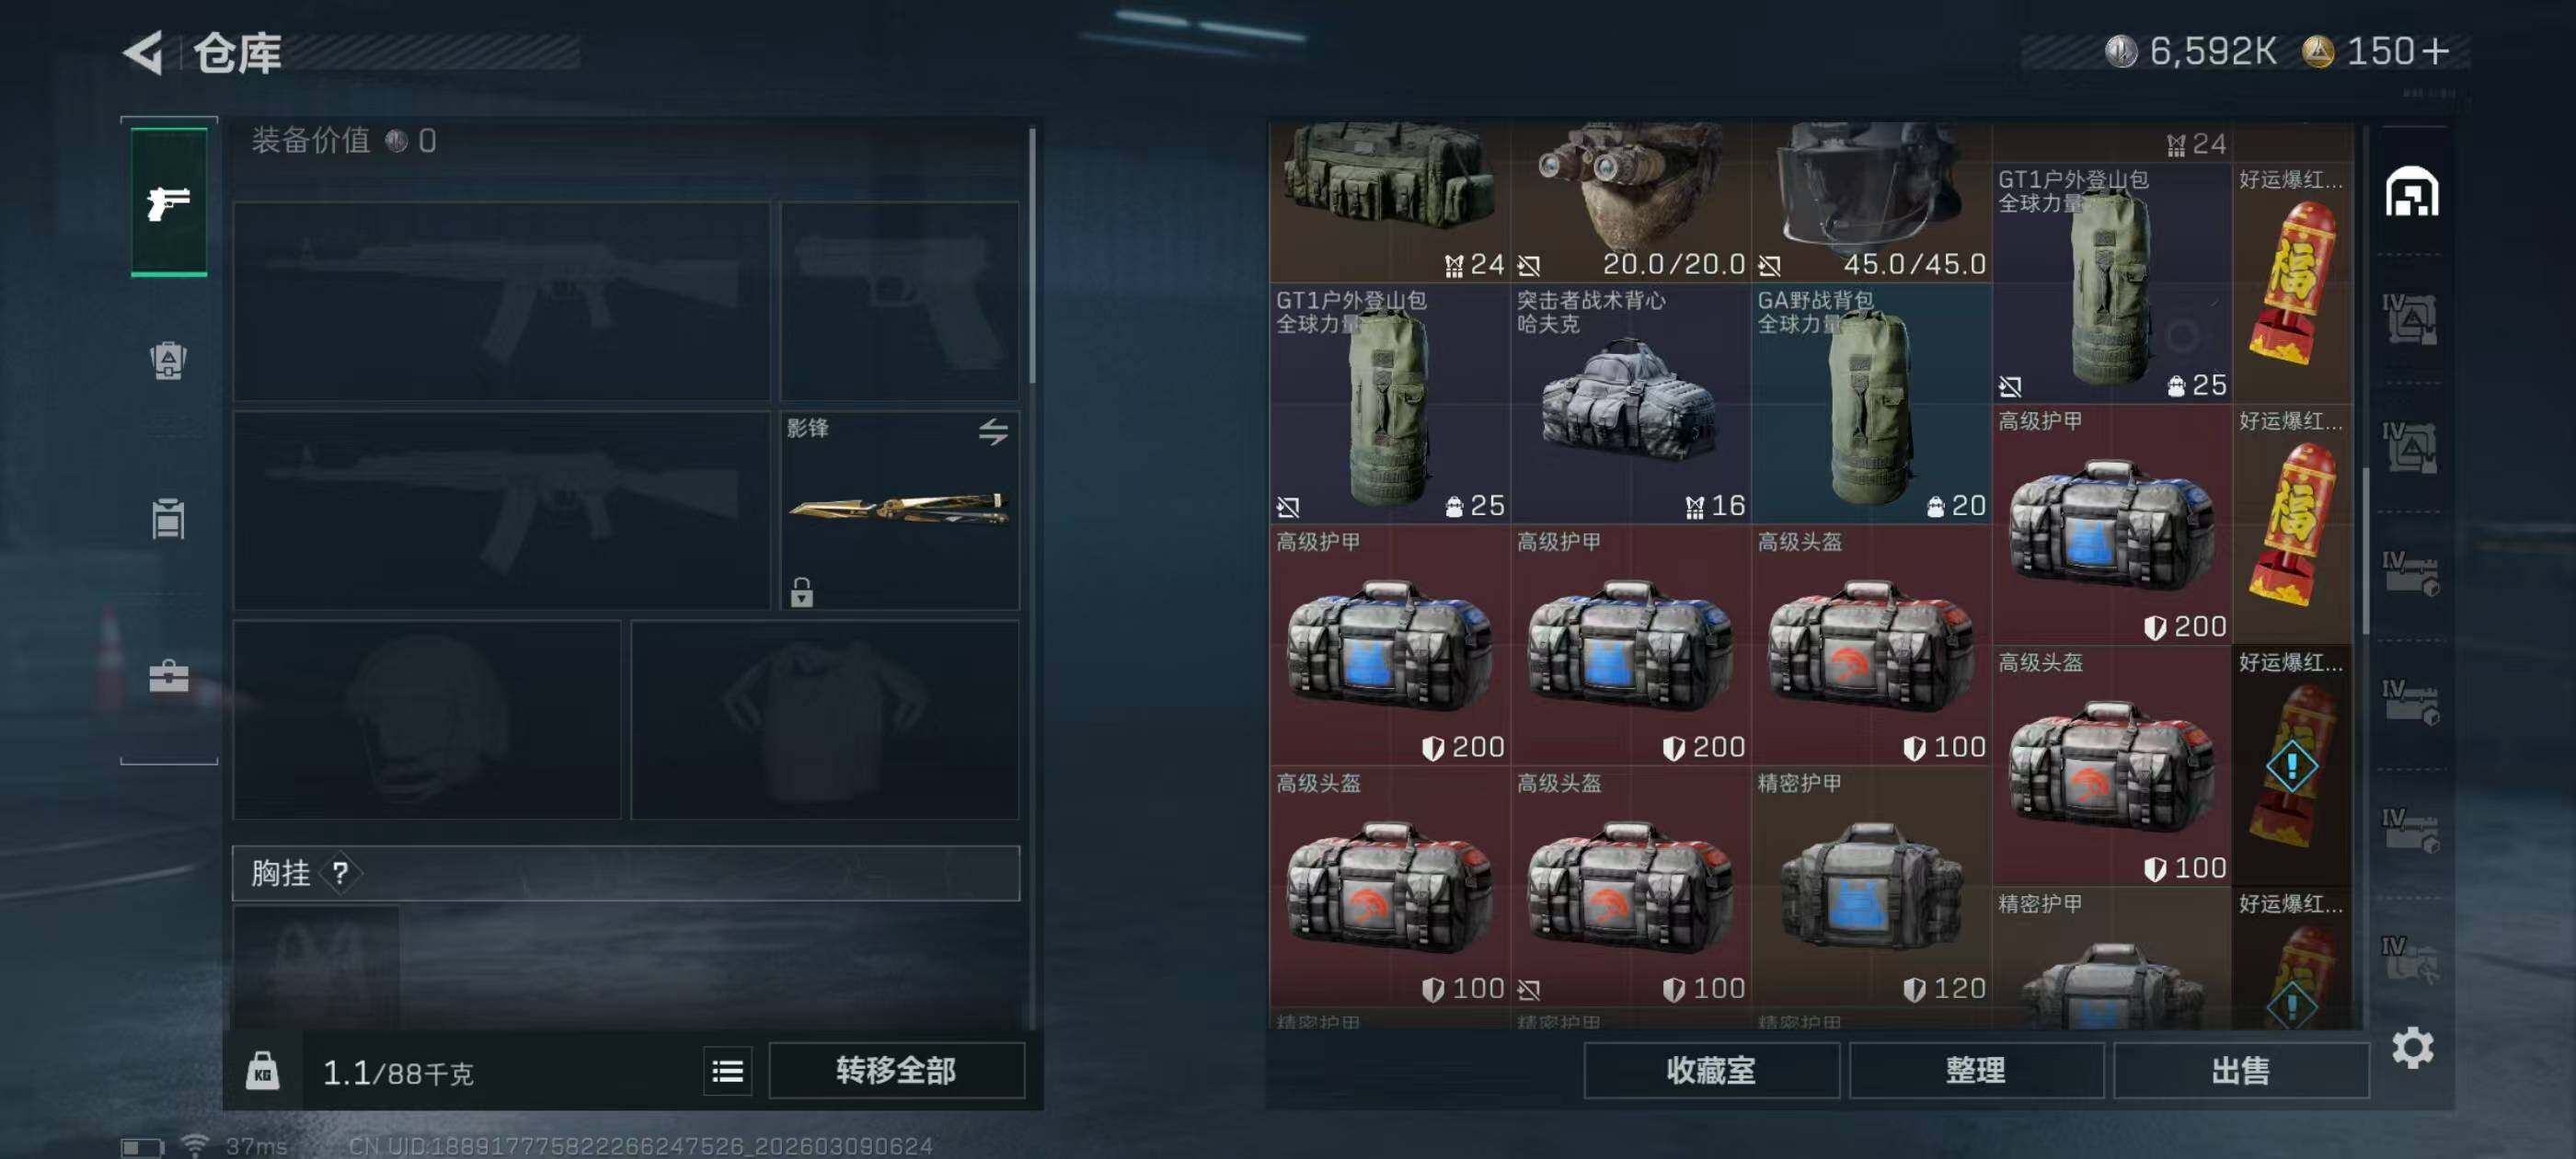
Task: Switch inventory to list view icon
Action: [x=727, y=1071]
